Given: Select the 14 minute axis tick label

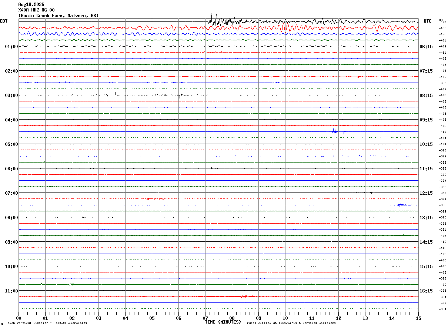Looking at the screenshot, I should (392, 318).
